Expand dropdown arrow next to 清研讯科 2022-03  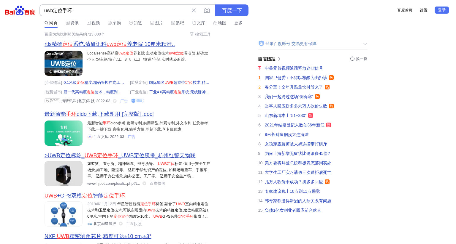115,101
